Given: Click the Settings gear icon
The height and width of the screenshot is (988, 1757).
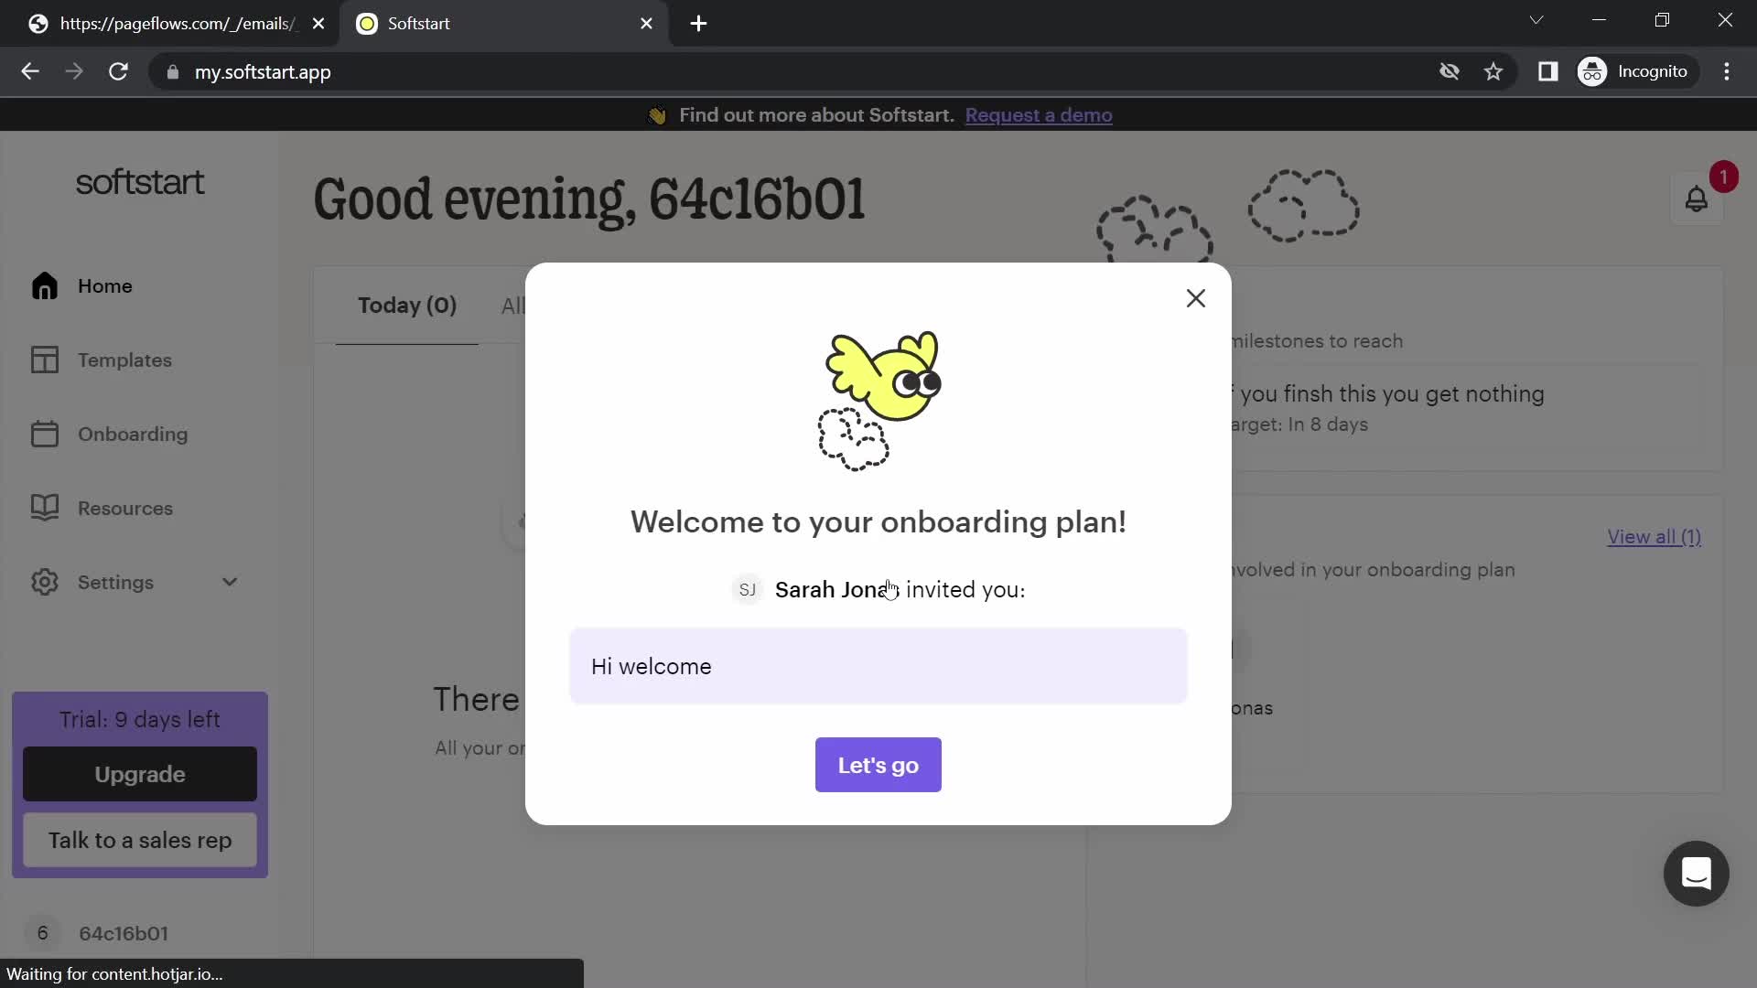Looking at the screenshot, I should point(45,582).
